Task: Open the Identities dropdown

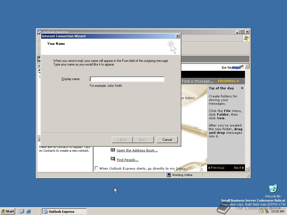Action: (228, 81)
